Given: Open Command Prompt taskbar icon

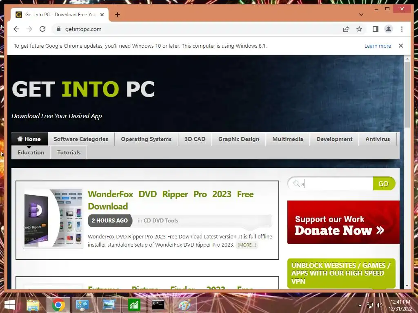Looking at the screenshot, I should click(x=158, y=305).
